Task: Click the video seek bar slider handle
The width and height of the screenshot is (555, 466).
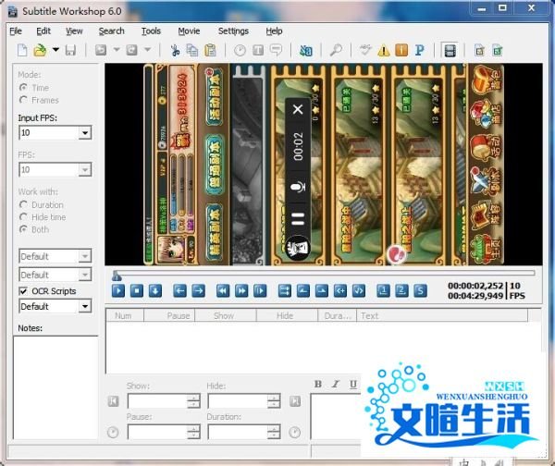Action: point(117,276)
